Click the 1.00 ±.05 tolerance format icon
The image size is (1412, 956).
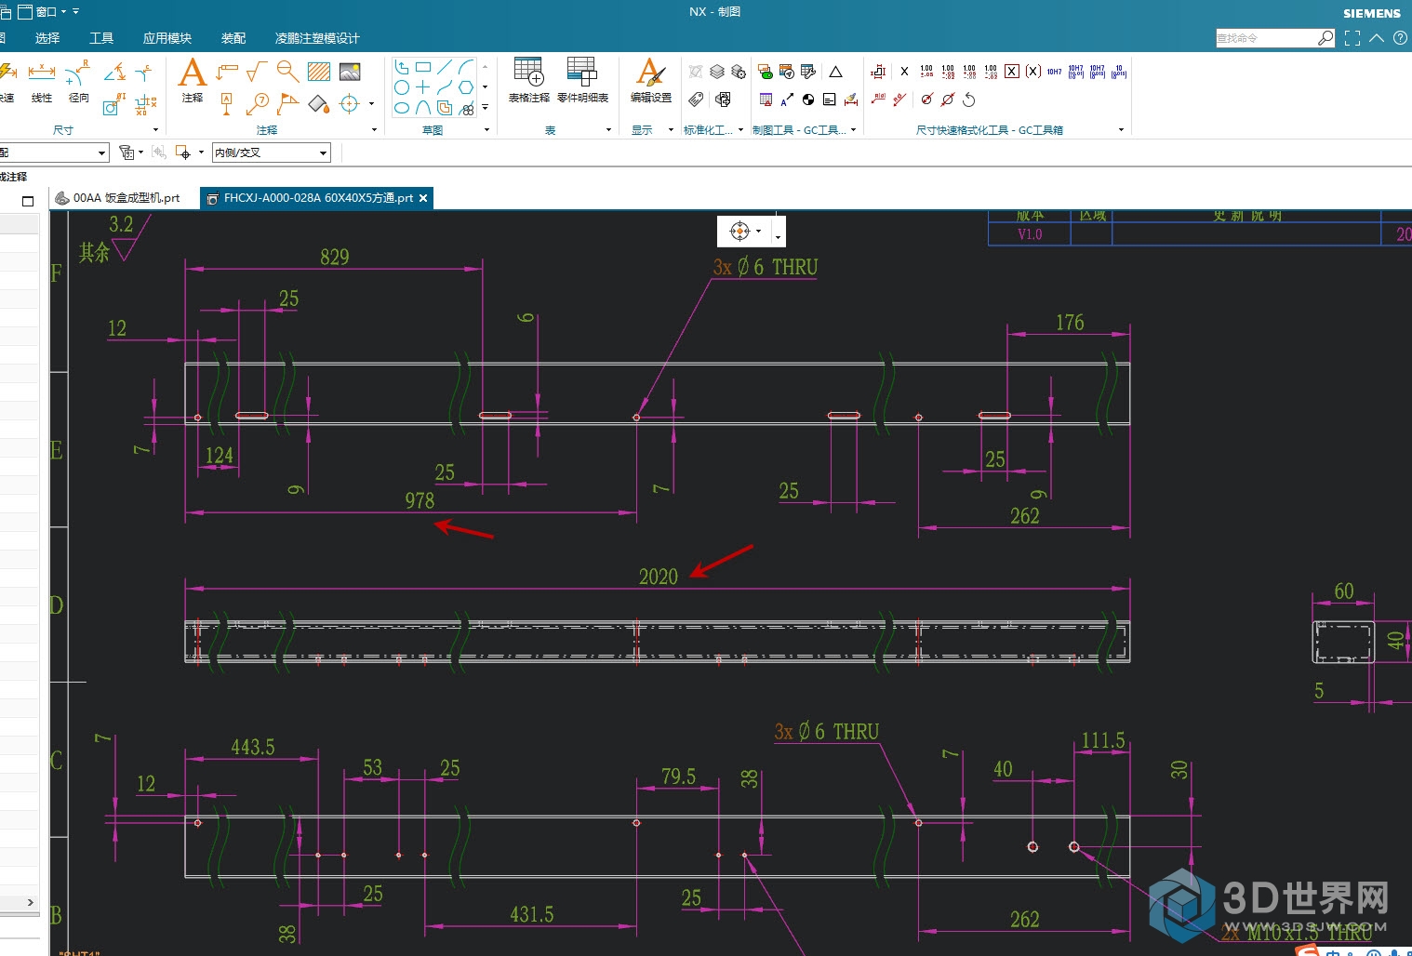pyautogui.click(x=926, y=72)
